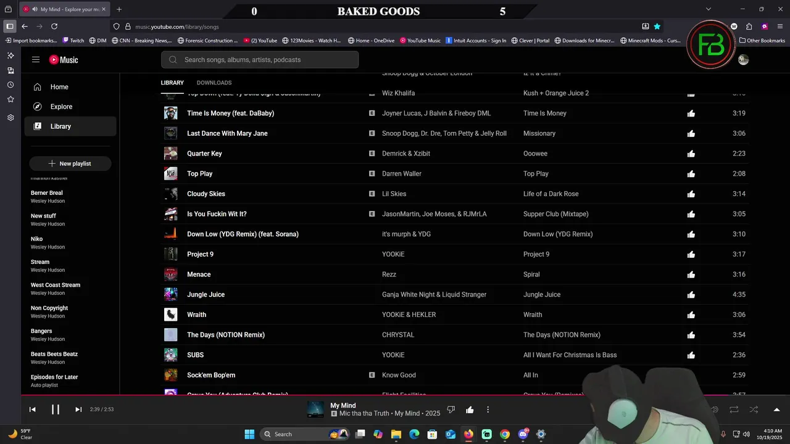
Task: Toggle repeat mode in player bar
Action: point(734,409)
